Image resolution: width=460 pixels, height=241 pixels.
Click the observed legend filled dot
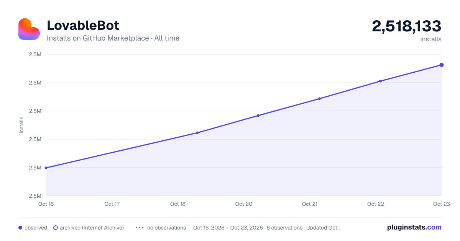pyautogui.click(x=20, y=228)
